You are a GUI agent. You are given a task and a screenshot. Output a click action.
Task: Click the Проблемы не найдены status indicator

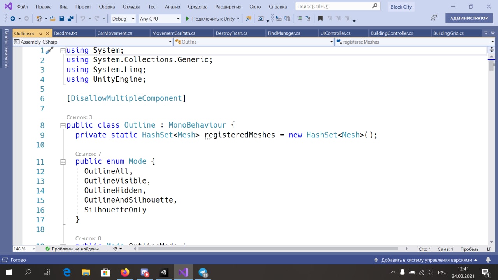pyautogui.click(x=72, y=249)
